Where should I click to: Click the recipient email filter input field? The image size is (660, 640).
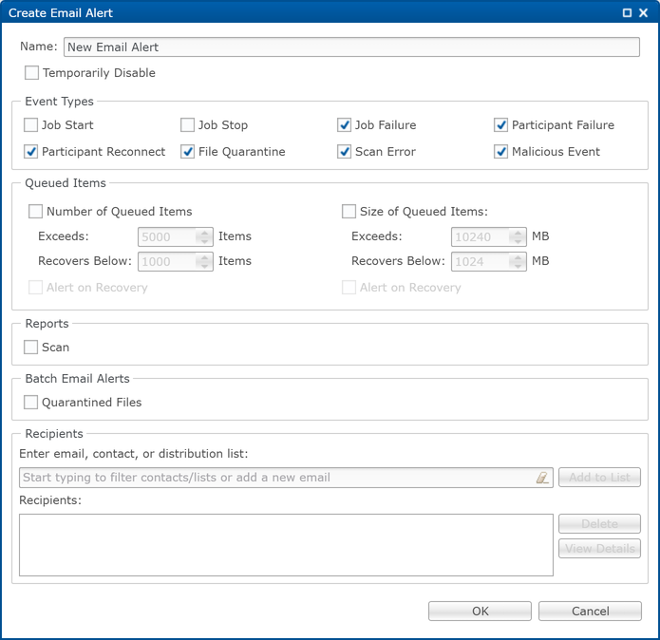(x=286, y=478)
